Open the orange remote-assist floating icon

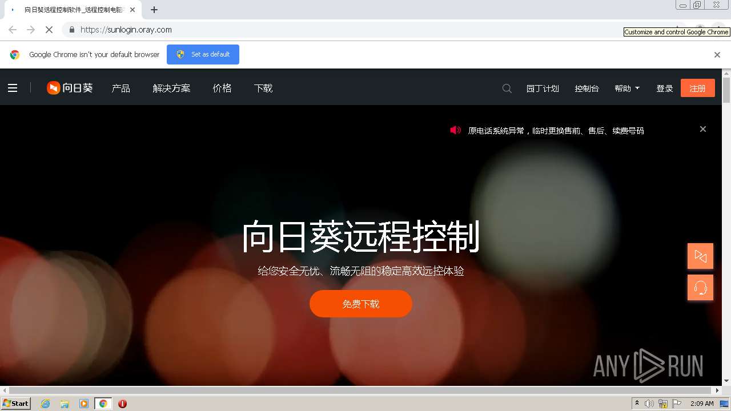pos(700,256)
